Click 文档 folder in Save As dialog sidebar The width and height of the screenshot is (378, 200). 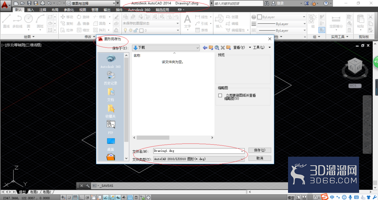click(x=111, y=95)
